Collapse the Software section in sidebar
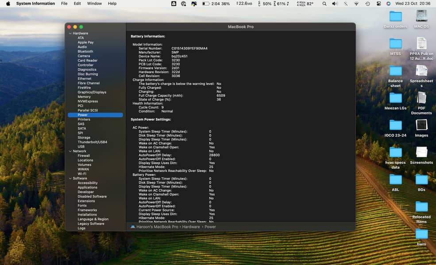The width and height of the screenshot is (436, 265). click(70, 178)
